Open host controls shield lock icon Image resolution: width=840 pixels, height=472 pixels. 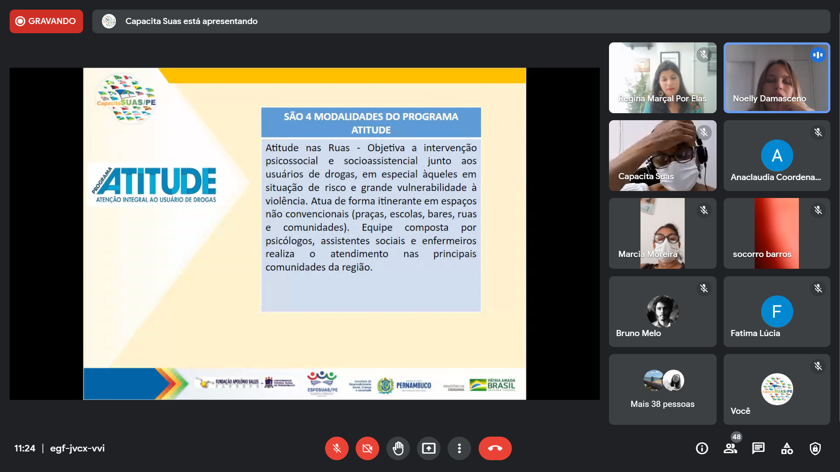(815, 448)
